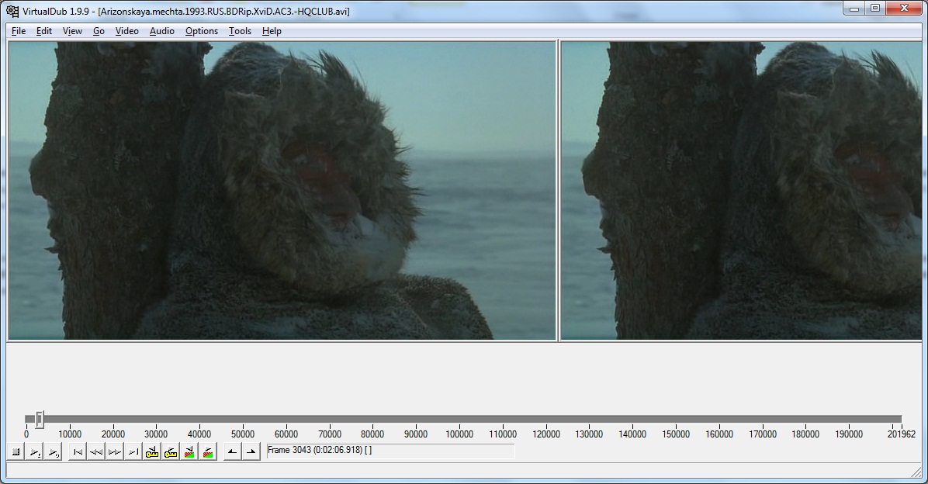
Task: Open the Help menu
Action: 272,31
